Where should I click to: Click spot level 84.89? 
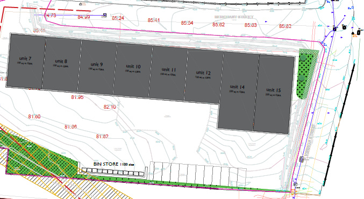pos(84,17)
